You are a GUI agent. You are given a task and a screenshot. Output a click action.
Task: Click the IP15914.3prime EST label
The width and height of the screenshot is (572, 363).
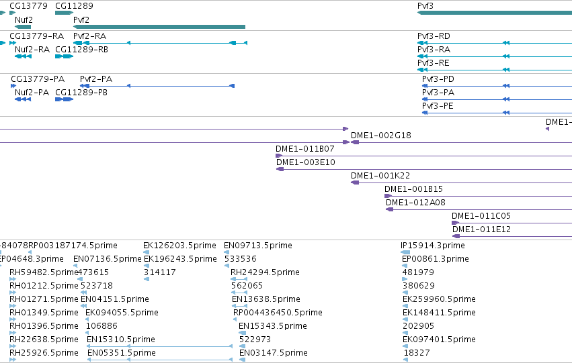tap(433, 246)
